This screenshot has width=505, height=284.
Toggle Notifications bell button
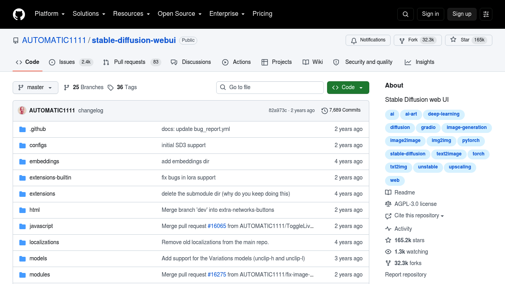point(368,40)
